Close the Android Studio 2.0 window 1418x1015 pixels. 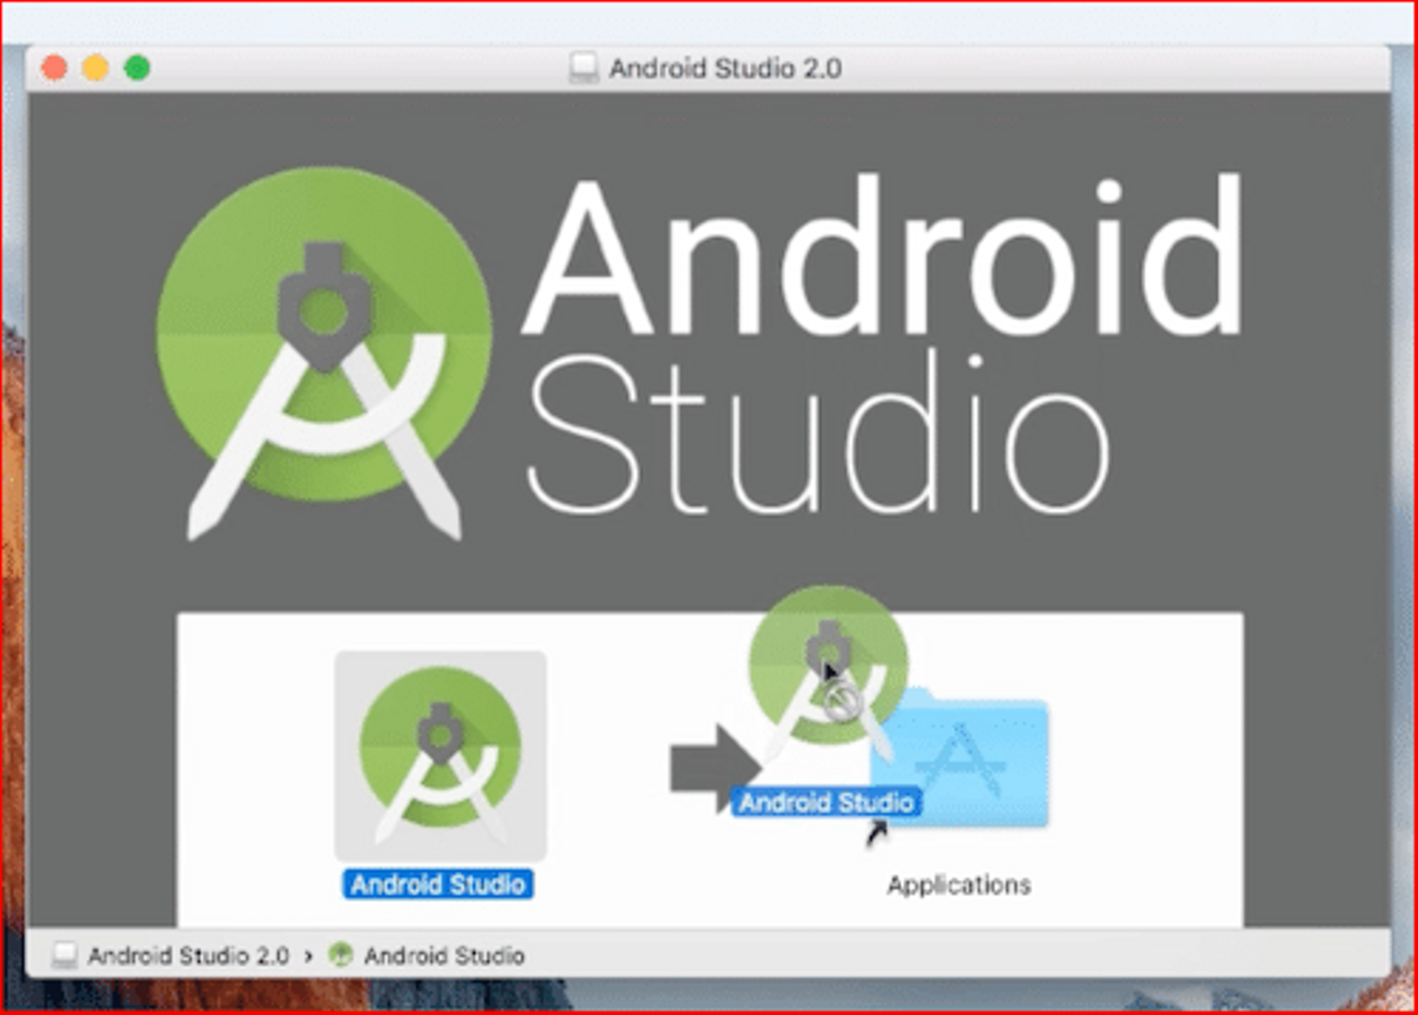55,68
